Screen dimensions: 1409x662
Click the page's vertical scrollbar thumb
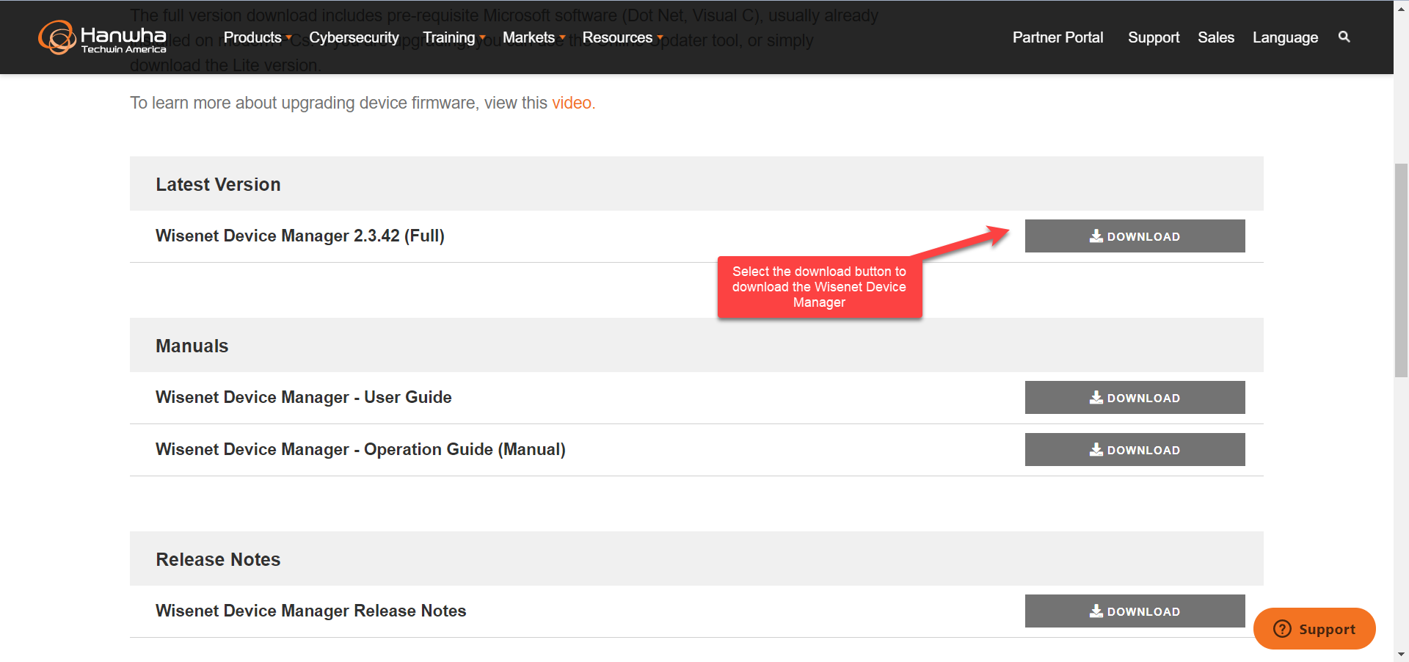(x=1401, y=272)
